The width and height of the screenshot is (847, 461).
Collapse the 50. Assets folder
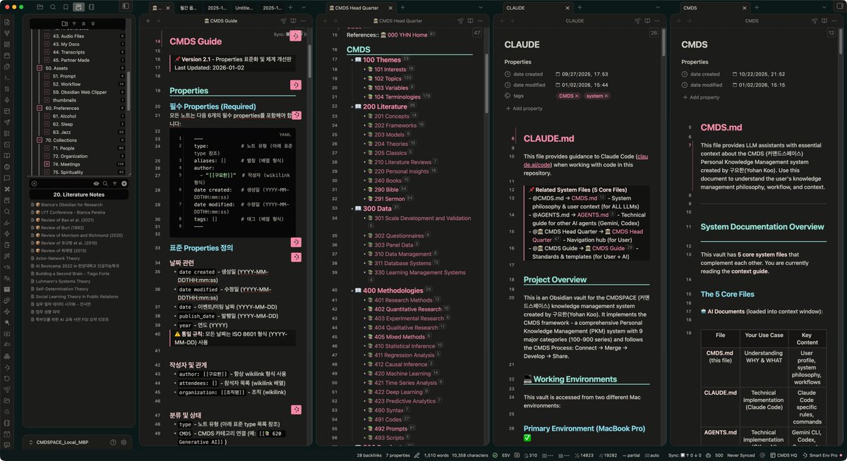(39, 68)
